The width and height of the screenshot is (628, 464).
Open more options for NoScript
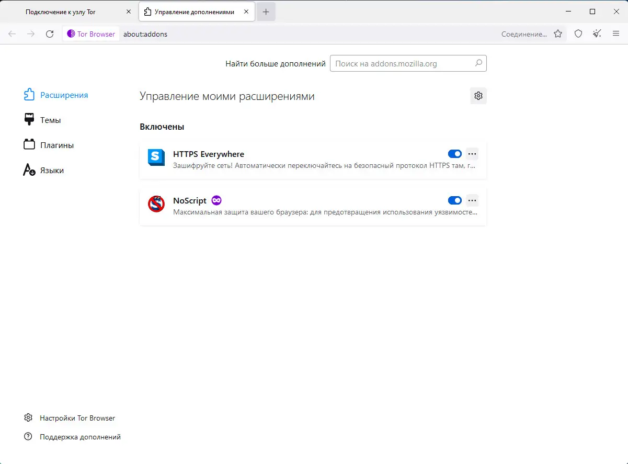coord(472,200)
